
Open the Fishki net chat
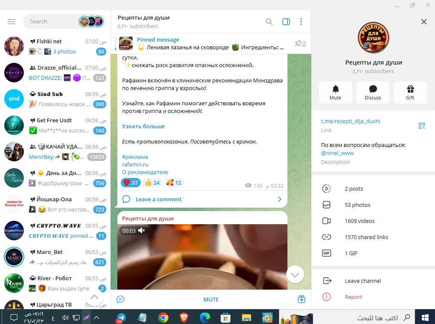click(55, 46)
